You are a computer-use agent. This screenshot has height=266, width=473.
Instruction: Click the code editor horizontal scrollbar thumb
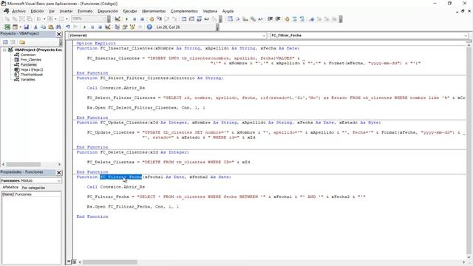pos(110,262)
